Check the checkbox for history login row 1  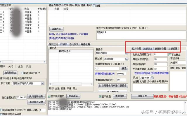pyautogui.click(x=1, y=12)
